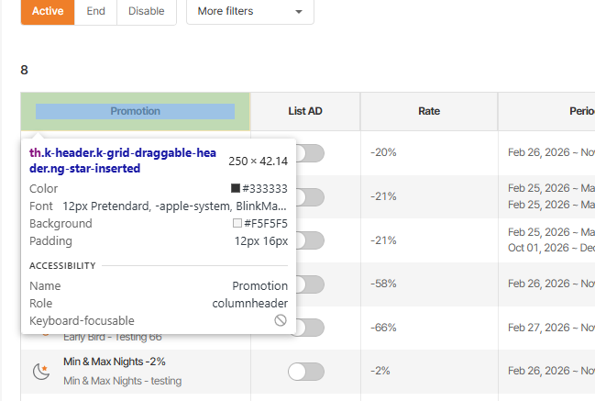Image resolution: width=595 pixels, height=401 pixels.
Task: Click the not-focusable icon next to Keyboard-focusable
Action: click(x=281, y=320)
